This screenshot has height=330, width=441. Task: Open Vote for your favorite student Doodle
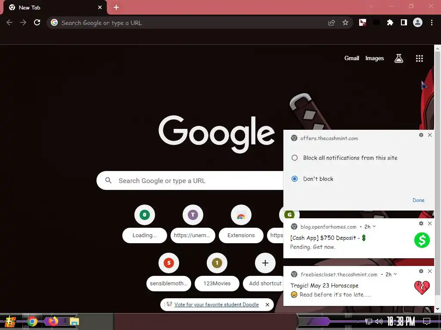click(216, 305)
